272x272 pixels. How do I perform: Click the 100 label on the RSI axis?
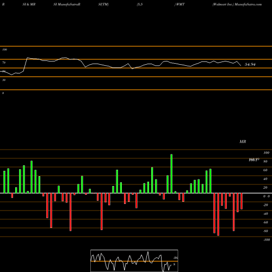(x=4, y=50)
